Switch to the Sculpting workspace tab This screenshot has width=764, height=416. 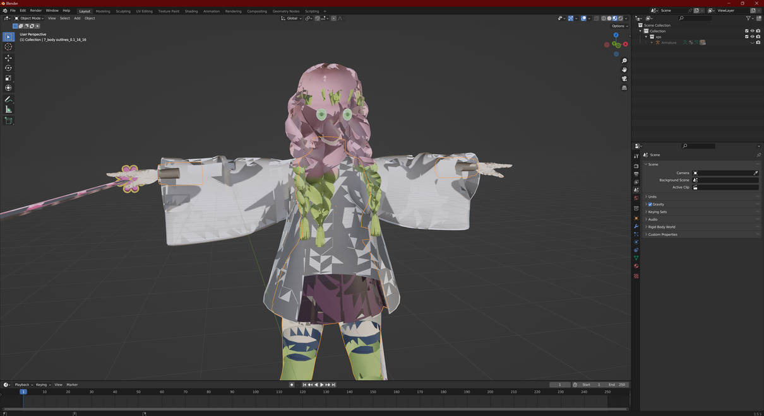point(123,11)
